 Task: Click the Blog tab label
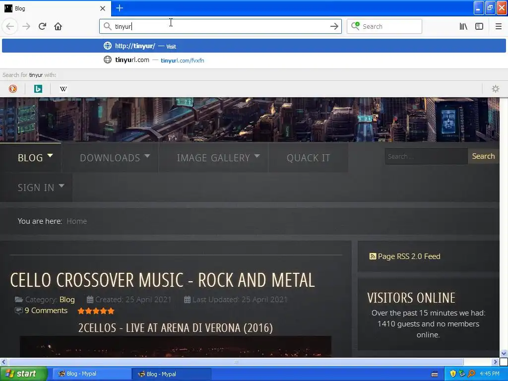[20, 8]
